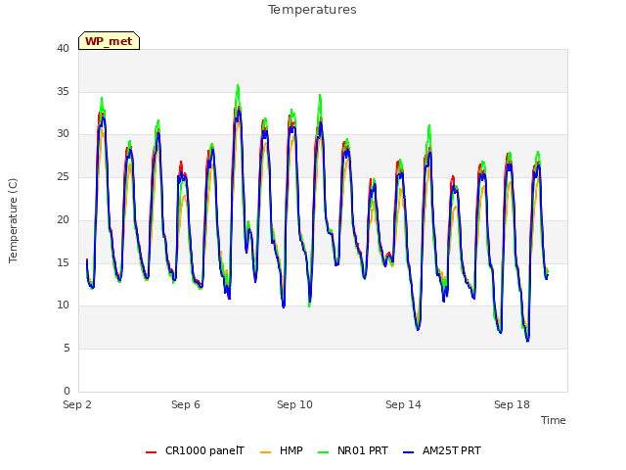The image size is (626, 470).
Task: Toggle the AM25T PRT legend entry
Action: click(x=442, y=450)
